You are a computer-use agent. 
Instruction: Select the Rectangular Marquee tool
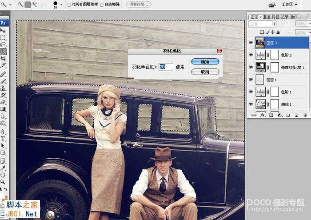(x=3, y=37)
